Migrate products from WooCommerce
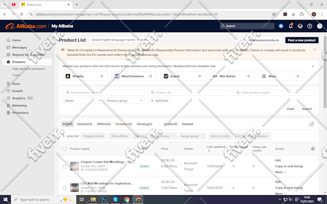327x204 pixels. (x=134, y=76)
